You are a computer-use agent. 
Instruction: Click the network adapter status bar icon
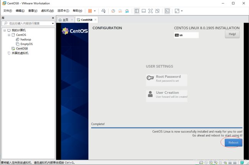click(216, 162)
